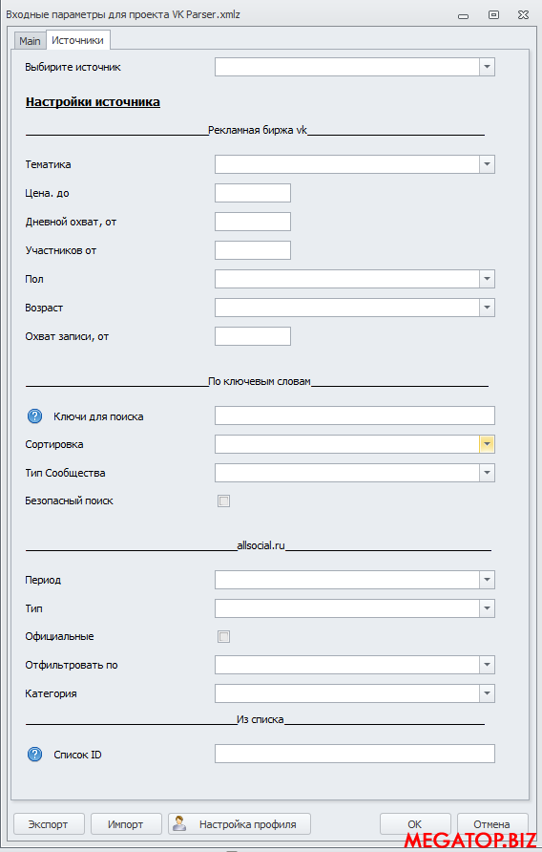Image resolution: width=542 pixels, height=852 pixels.
Task: Open the Сортировка dropdown arrow
Action: pos(487,444)
